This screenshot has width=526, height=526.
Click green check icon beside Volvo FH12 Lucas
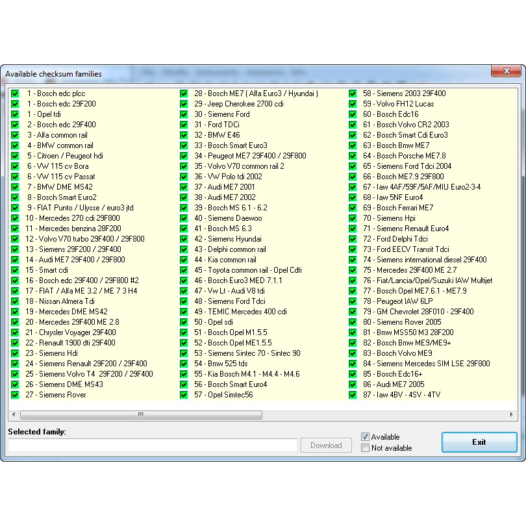tap(353, 104)
